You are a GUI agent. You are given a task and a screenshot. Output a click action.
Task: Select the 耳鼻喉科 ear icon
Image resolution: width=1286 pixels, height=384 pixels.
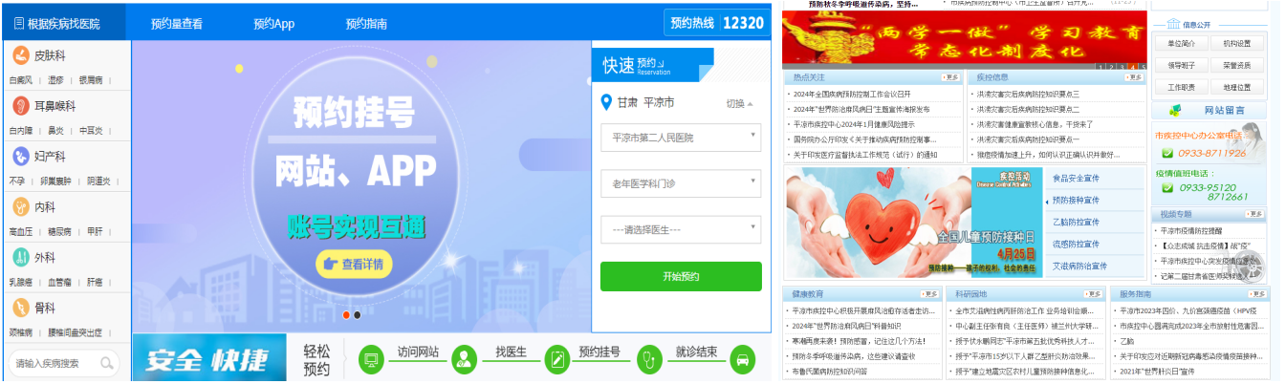pos(21,106)
